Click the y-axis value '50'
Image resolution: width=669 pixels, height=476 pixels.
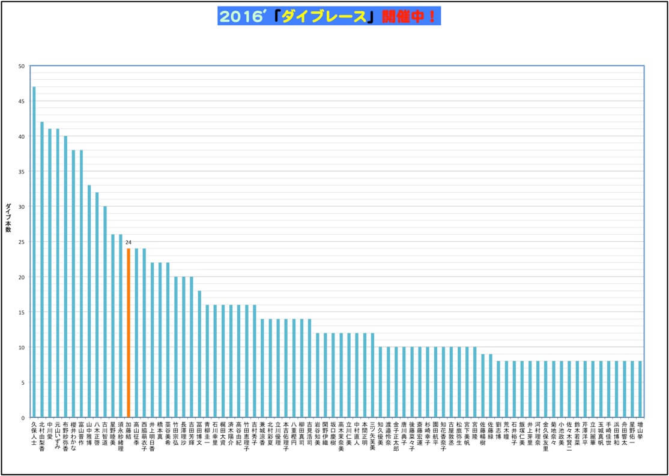click(22, 66)
